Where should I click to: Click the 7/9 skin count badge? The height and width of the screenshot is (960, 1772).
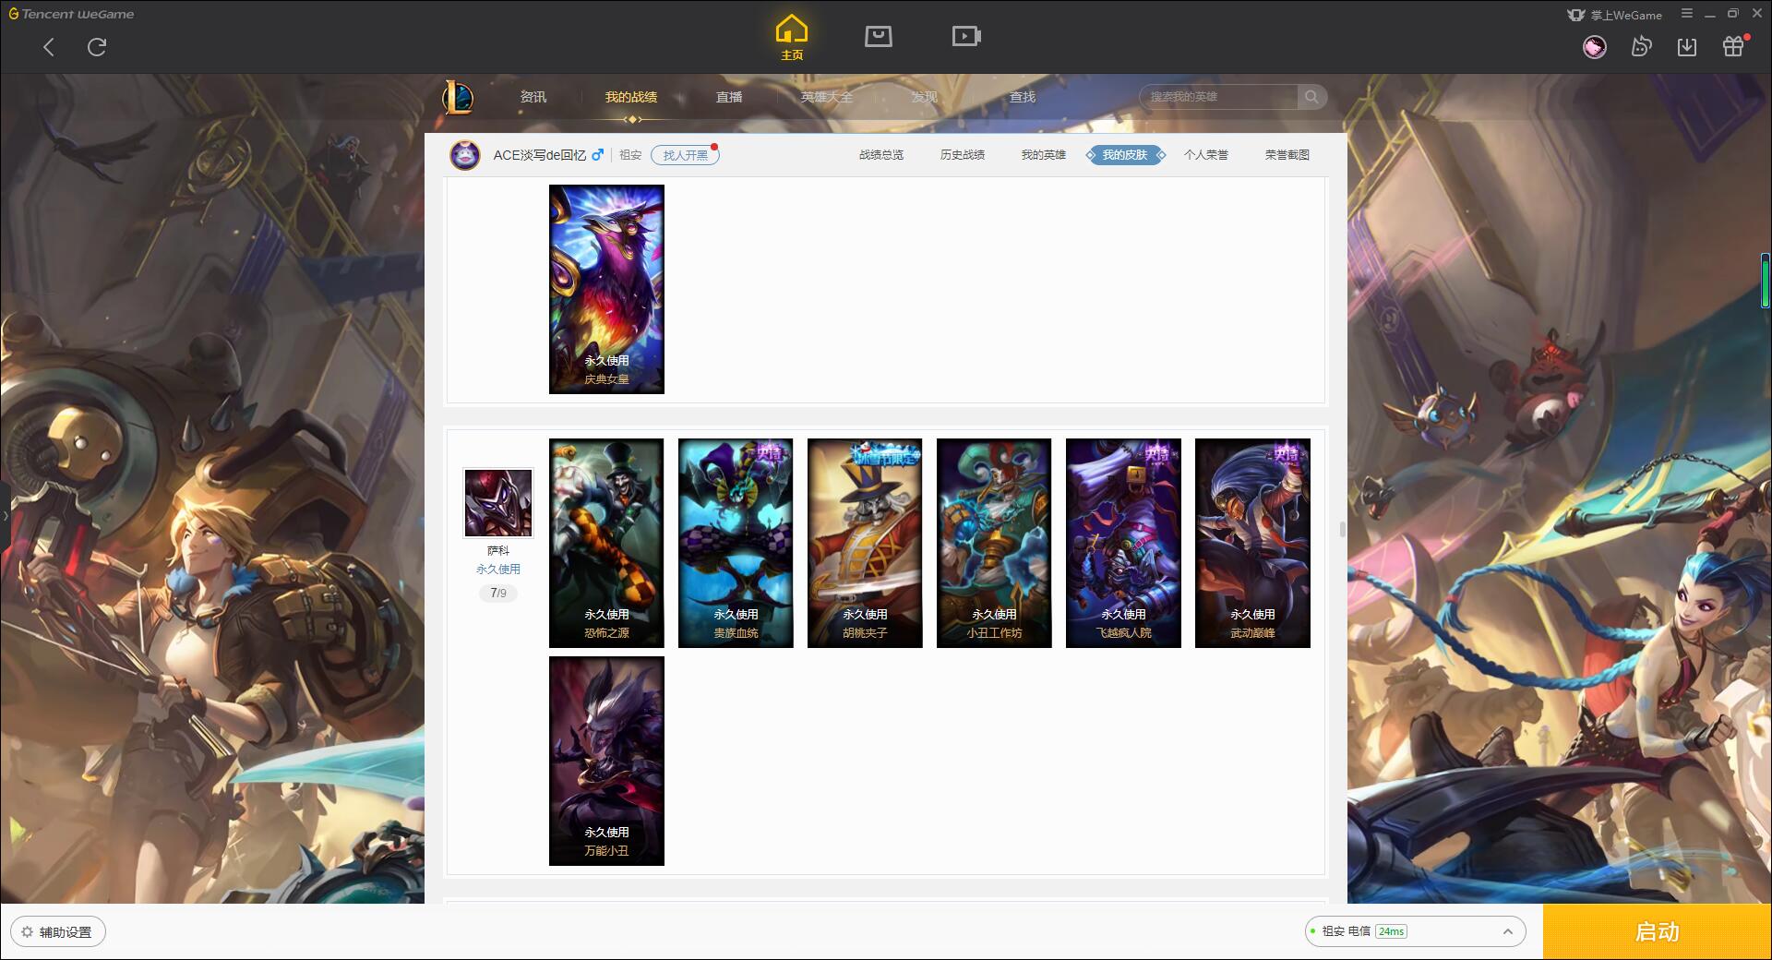click(498, 594)
